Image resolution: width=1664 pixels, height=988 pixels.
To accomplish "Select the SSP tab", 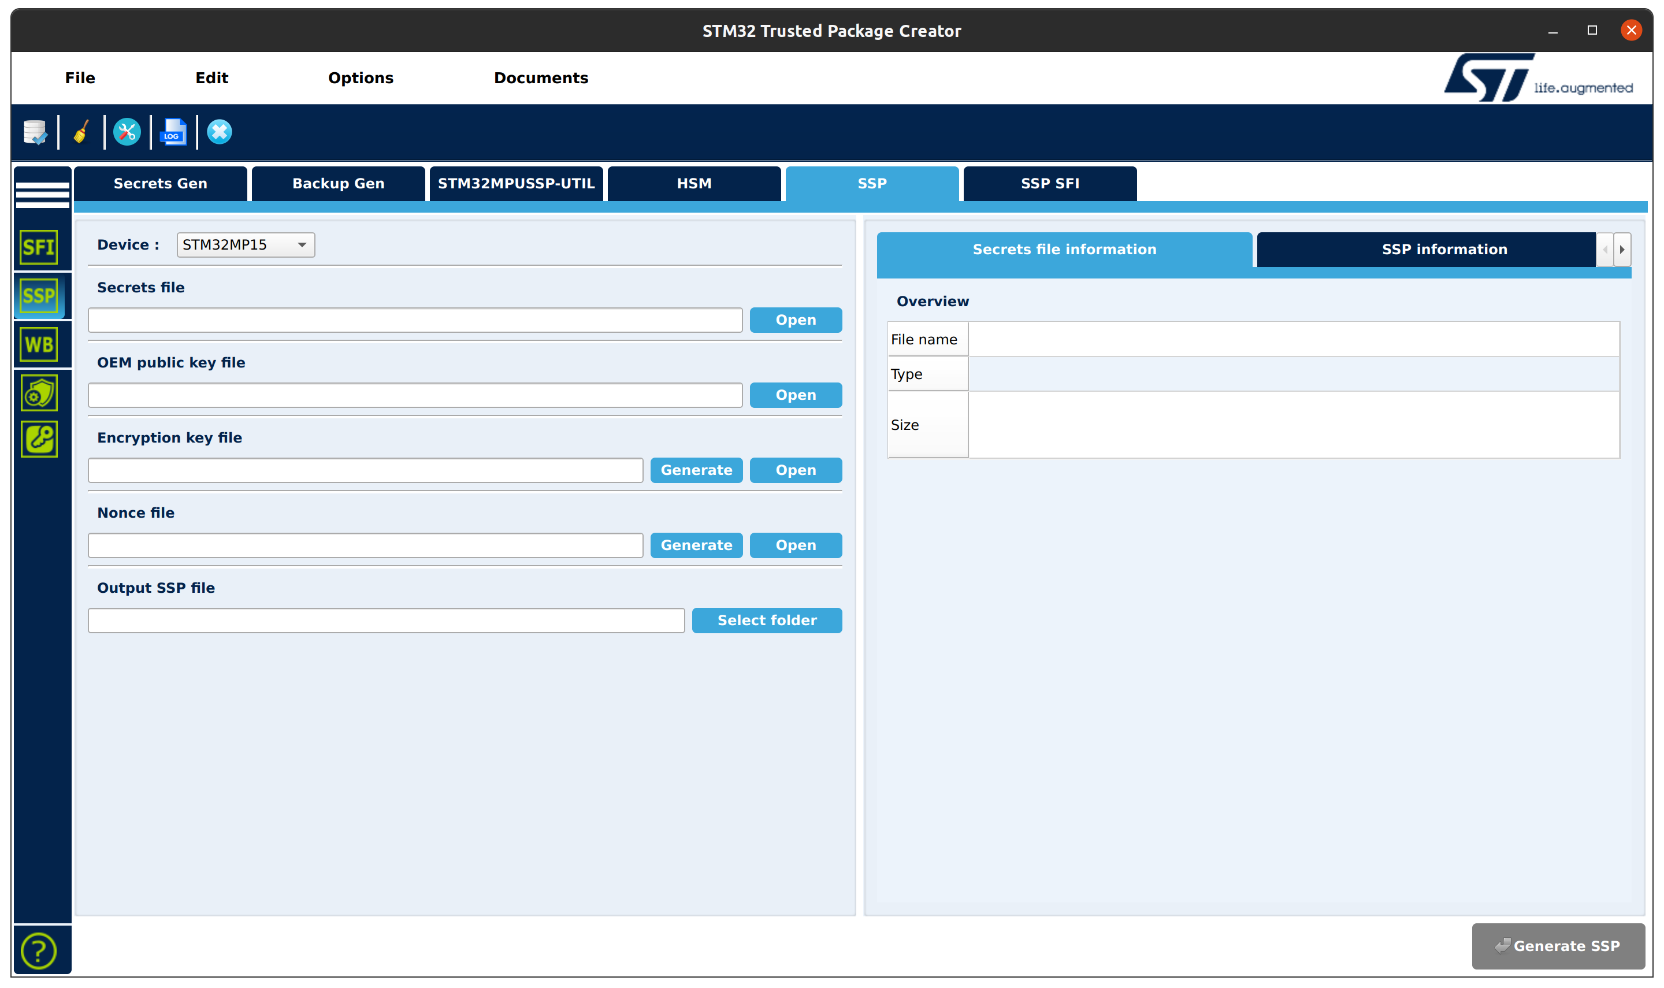I will [x=872, y=183].
